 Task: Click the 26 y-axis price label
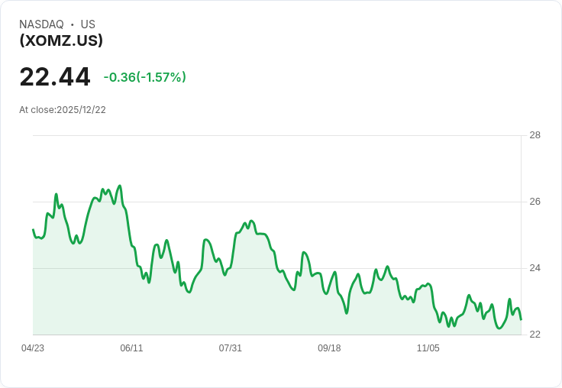[535, 202]
